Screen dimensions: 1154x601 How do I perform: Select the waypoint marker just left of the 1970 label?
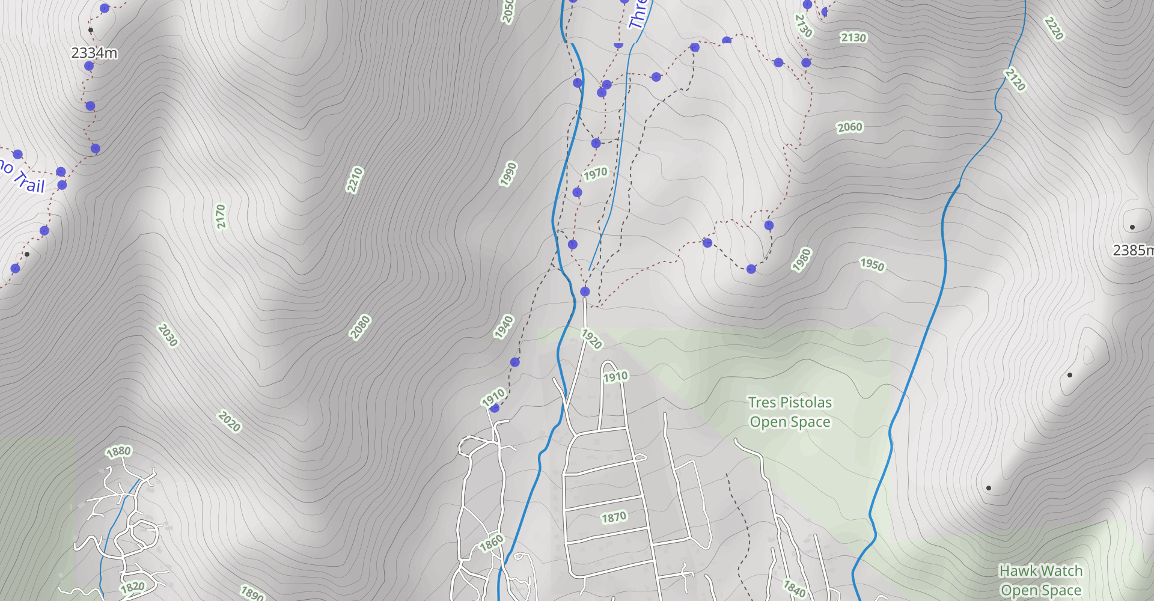point(577,193)
